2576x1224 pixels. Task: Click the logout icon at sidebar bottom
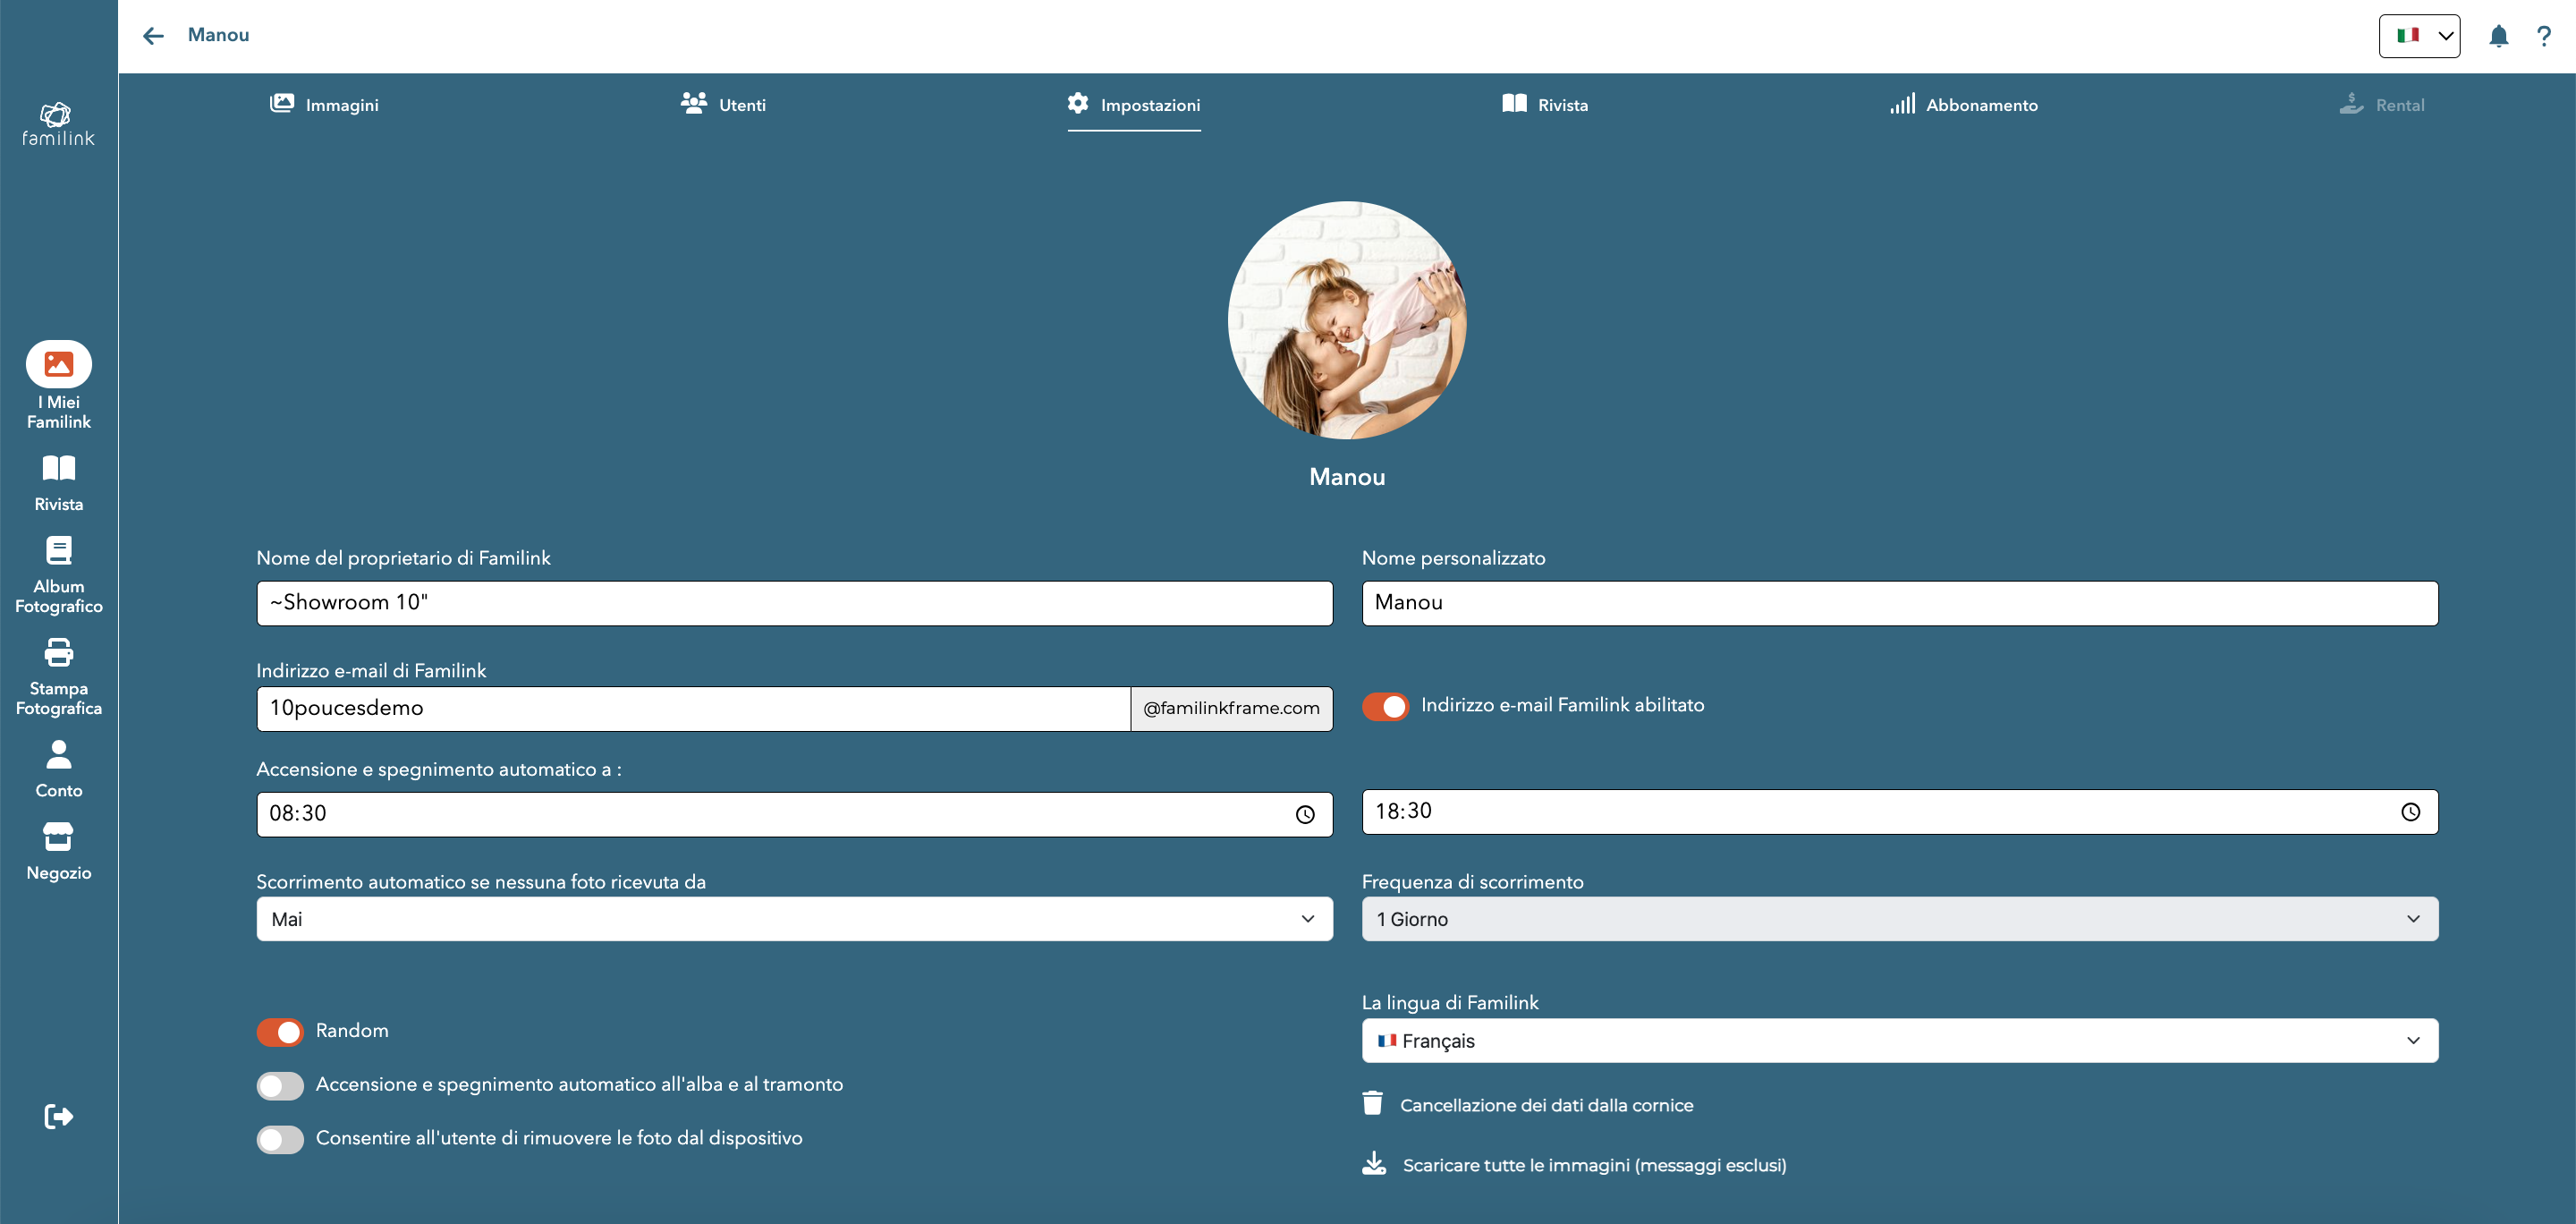[x=59, y=1116]
